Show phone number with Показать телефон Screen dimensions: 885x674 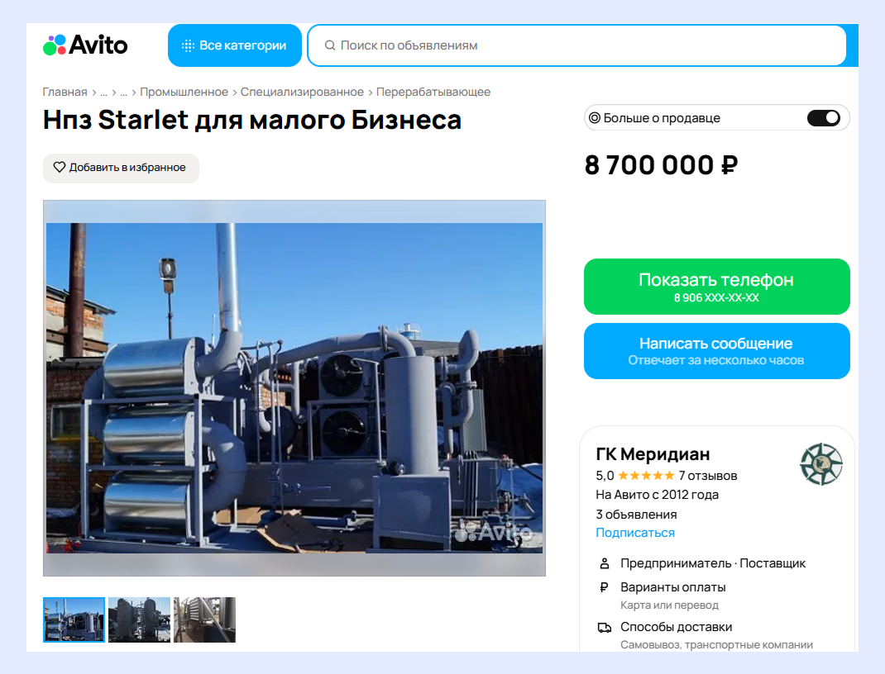pyautogui.click(x=717, y=287)
